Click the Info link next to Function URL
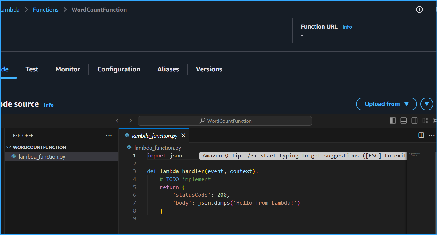Screen dimensions: 437x235 [347, 27]
